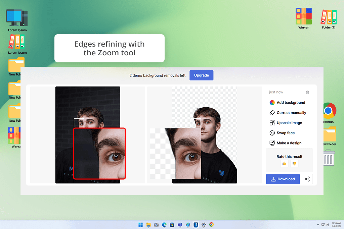Expand hidden system tray icons chevron
Viewport: 344px width, 229px height.
coord(318,225)
